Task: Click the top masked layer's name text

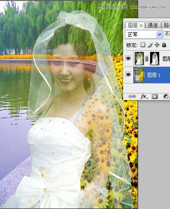Action: [166, 59]
